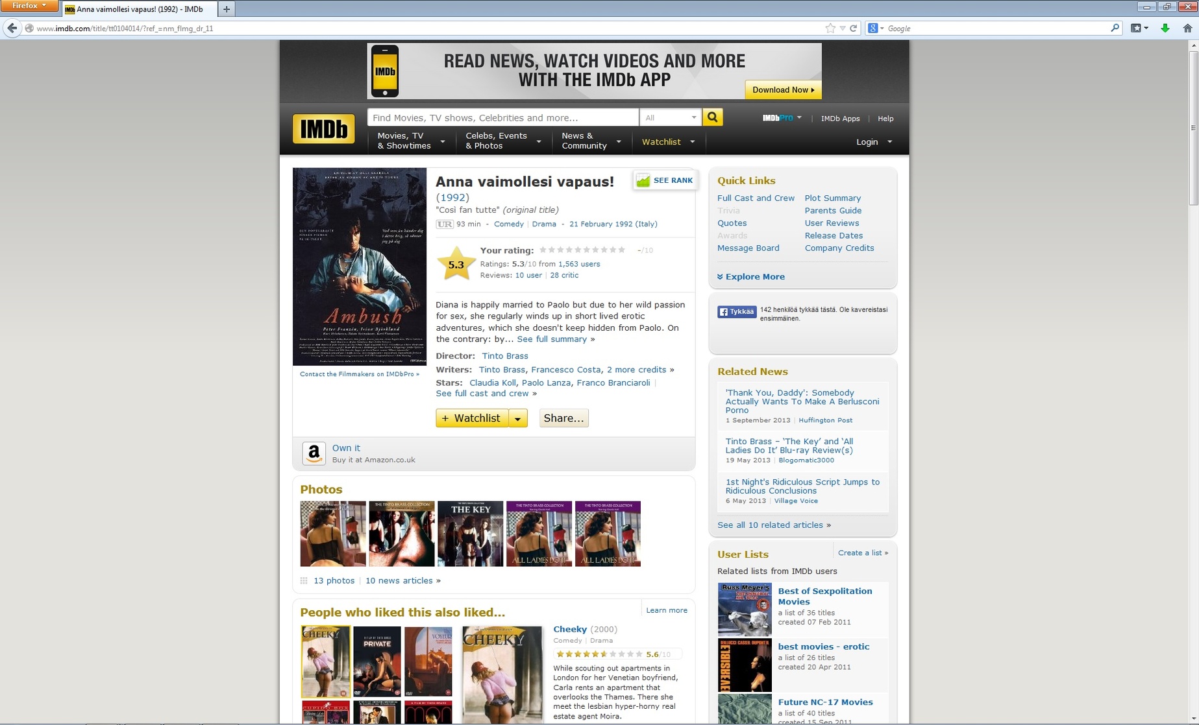1199x725 pixels.
Task: Click the bookmarks menu toolbar icon
Action: pyautogui.click(x=1139, y=28)
